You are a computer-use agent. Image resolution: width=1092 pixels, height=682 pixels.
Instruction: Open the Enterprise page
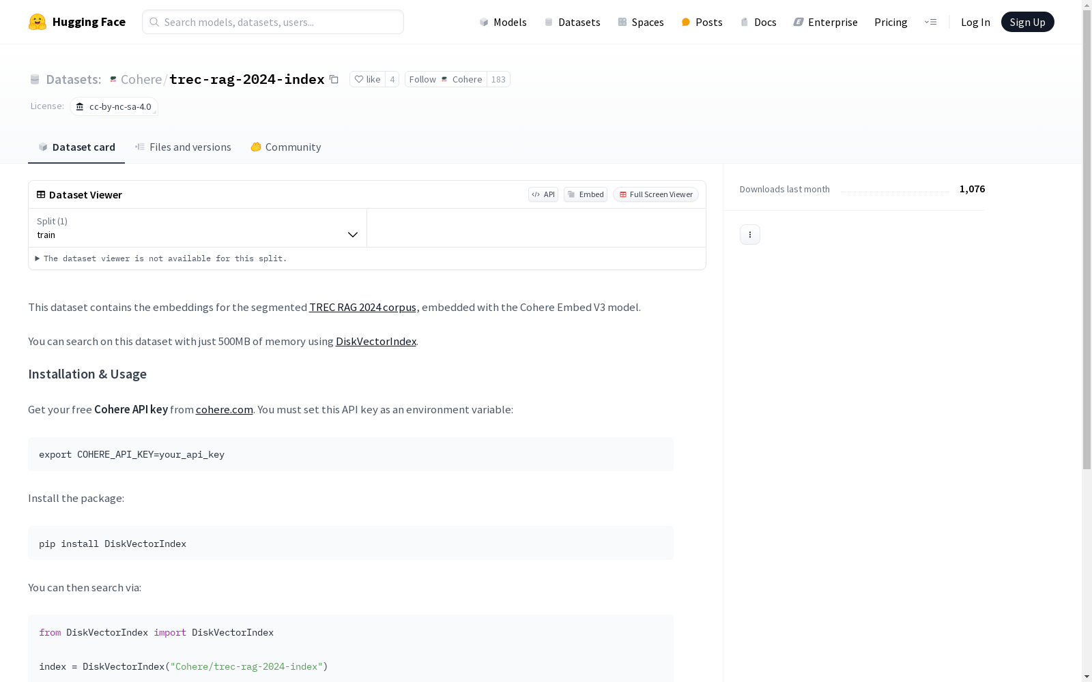(x=825, y=22)
